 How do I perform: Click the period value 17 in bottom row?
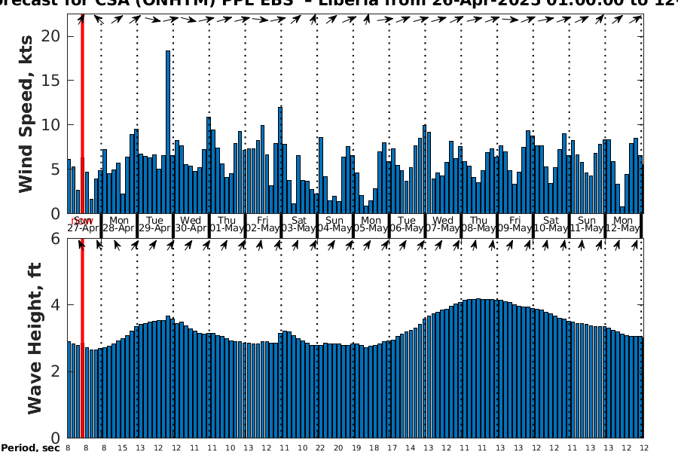coord(392,447)
